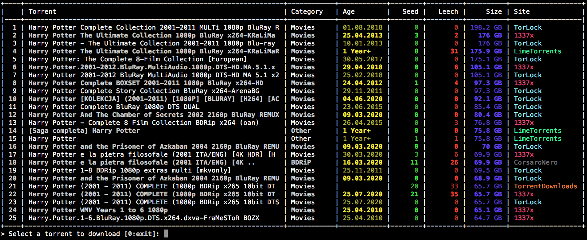Click the size '80.4 GB' value
587x240 pixels.
tap(488, 115)
